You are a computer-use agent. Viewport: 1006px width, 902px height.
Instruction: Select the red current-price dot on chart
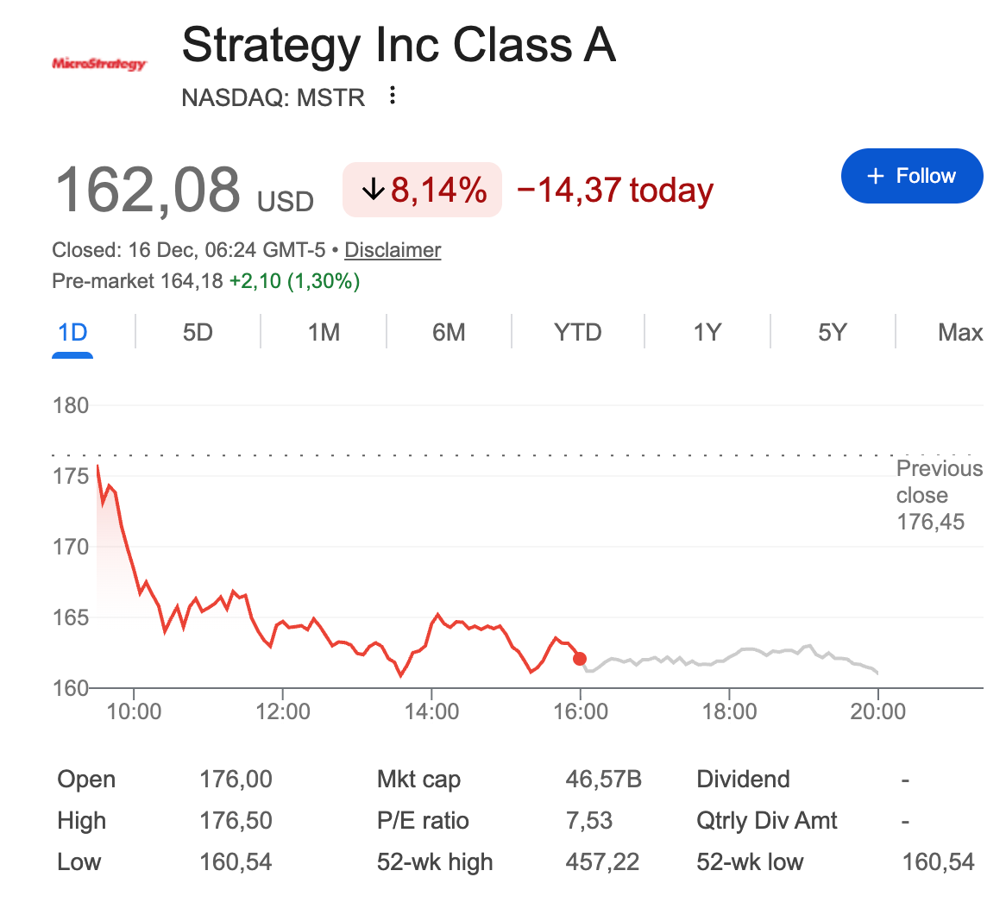580,658
